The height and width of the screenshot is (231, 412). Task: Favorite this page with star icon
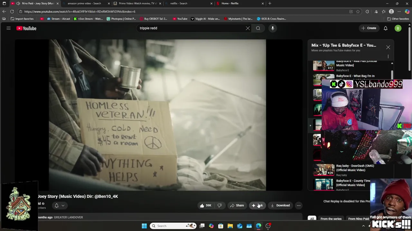coord(358,12)
